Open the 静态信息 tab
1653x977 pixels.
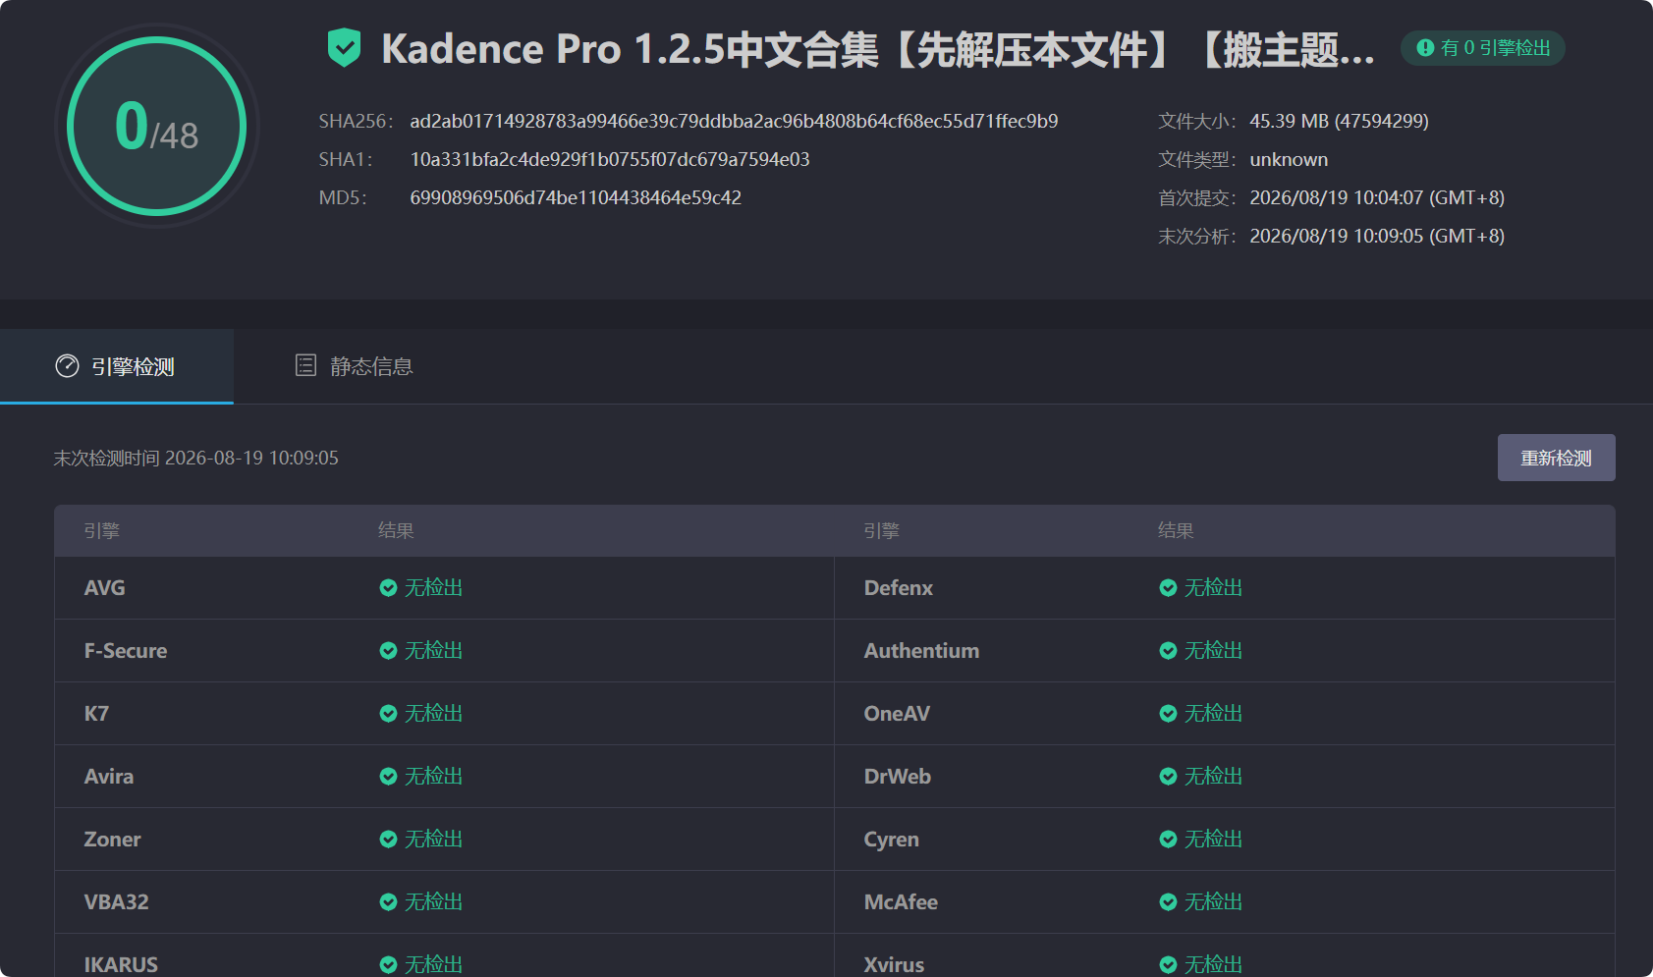[355, 366]
